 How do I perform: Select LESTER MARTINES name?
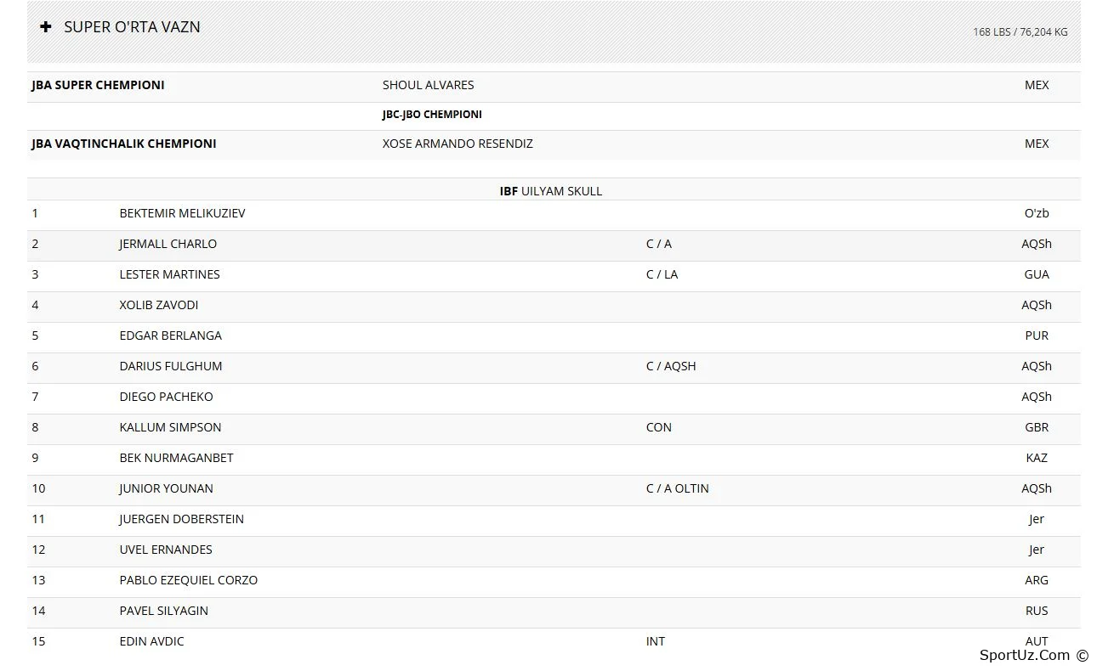170,274
